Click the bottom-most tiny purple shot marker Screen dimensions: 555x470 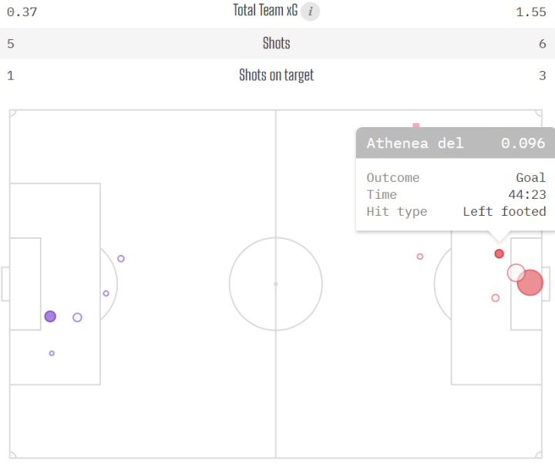point(52,354)
